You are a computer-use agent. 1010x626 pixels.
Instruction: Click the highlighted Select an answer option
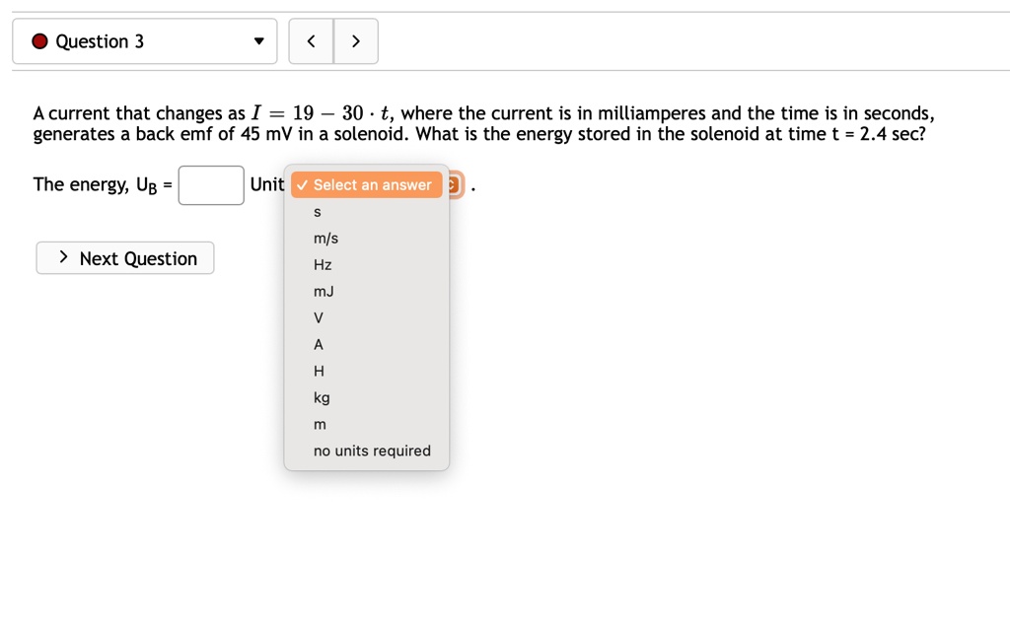pos(366,184)
